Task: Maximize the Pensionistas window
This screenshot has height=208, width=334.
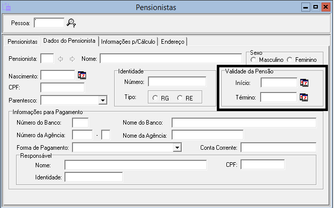Action: pyautogui.click(x=315, y=7)
